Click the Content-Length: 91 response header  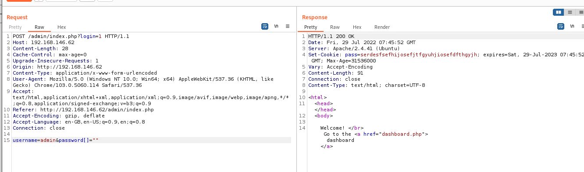tap(336, 73)
